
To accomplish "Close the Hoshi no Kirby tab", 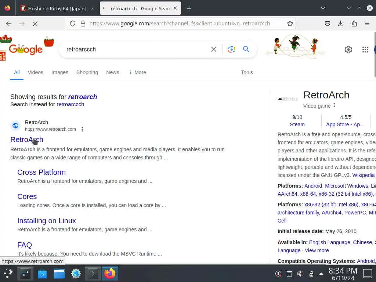I will [93, 8].
